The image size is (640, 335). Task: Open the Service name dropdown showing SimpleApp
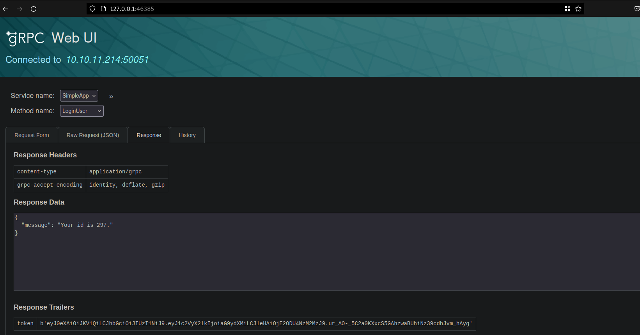79,96
